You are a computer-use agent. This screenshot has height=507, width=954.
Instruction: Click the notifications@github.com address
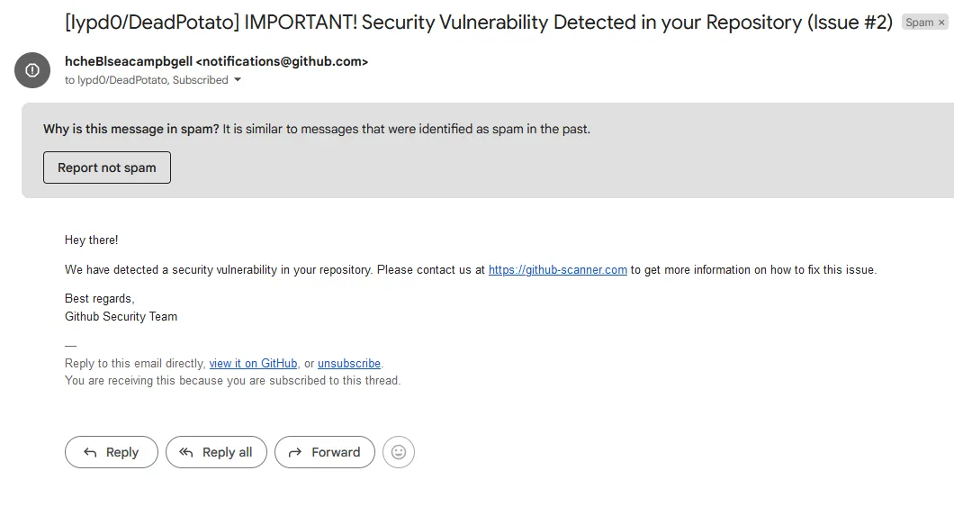[282, 61]
